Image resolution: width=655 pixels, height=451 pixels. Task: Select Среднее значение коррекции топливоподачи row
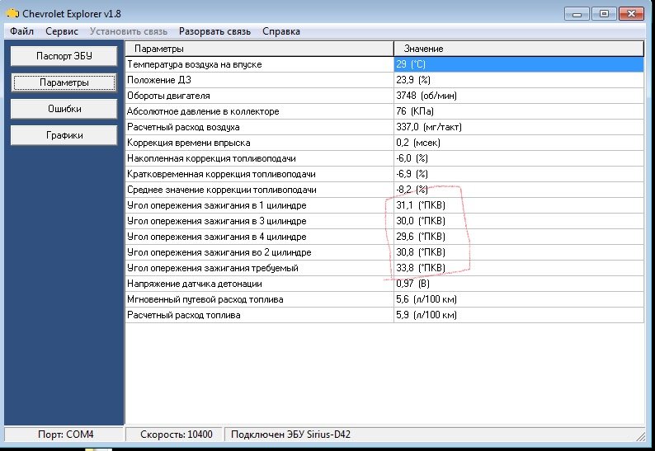coord(384,190)
